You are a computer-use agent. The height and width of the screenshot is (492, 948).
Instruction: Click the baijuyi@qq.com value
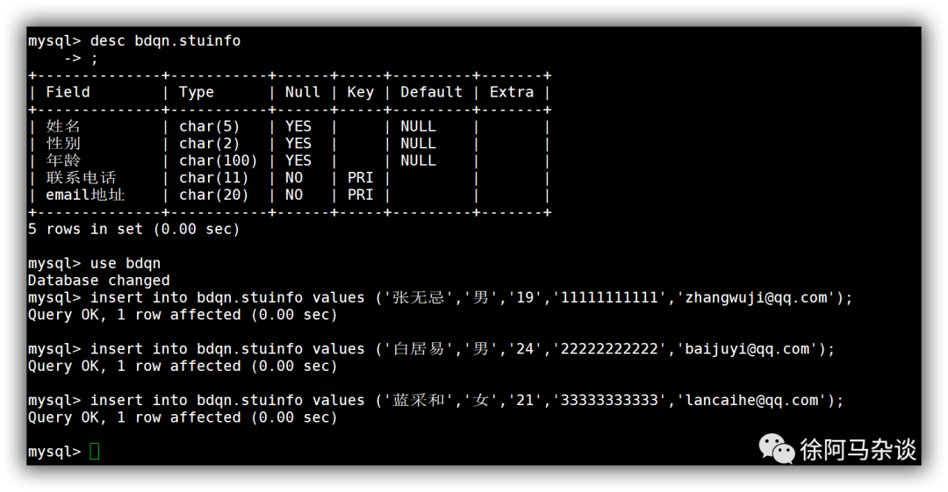click(x=747, y=349)
